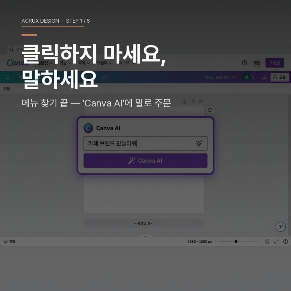Screen dimensions: 291x291
Task: Expand the 기능 dropdown in the navigation
Action: tap(65, 63)
